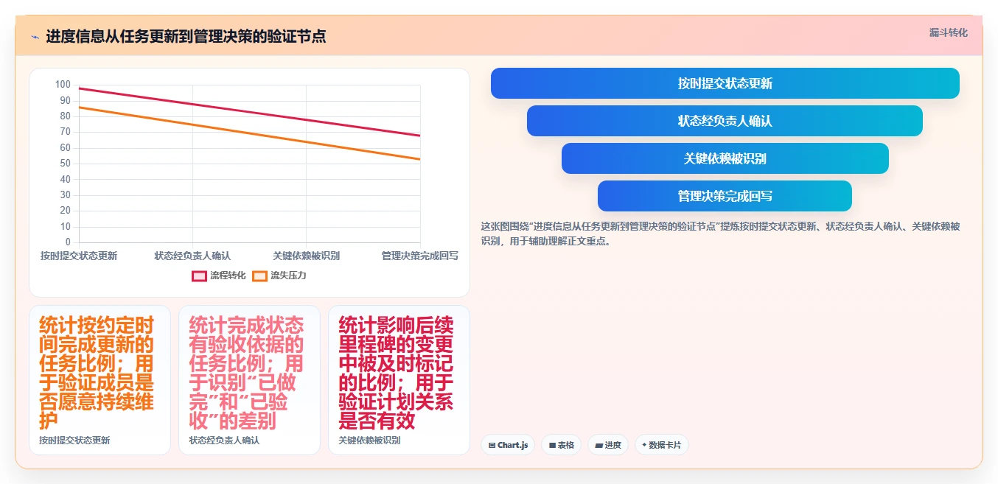The height and width of the screenshot is (484, 998).
Task: Click the 进度 chip icon
Action: point(599,445)
